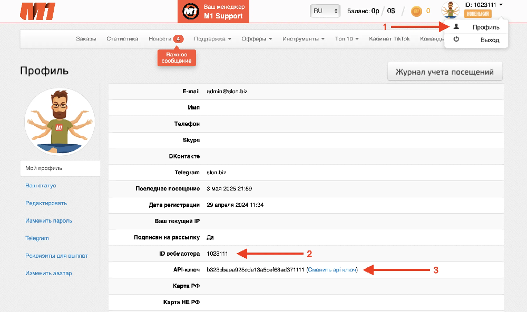Open Изменить пароль sidebar link

[x=48, y=221]
